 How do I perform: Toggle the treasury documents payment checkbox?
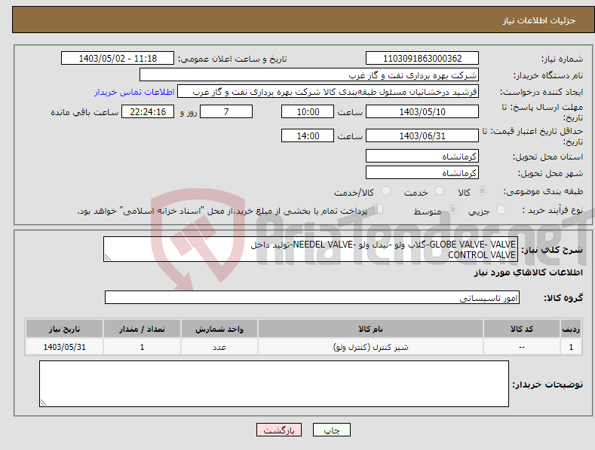(x=379, y=209)
